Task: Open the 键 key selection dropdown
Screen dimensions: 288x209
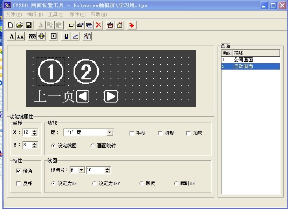Action: (110, 133)
